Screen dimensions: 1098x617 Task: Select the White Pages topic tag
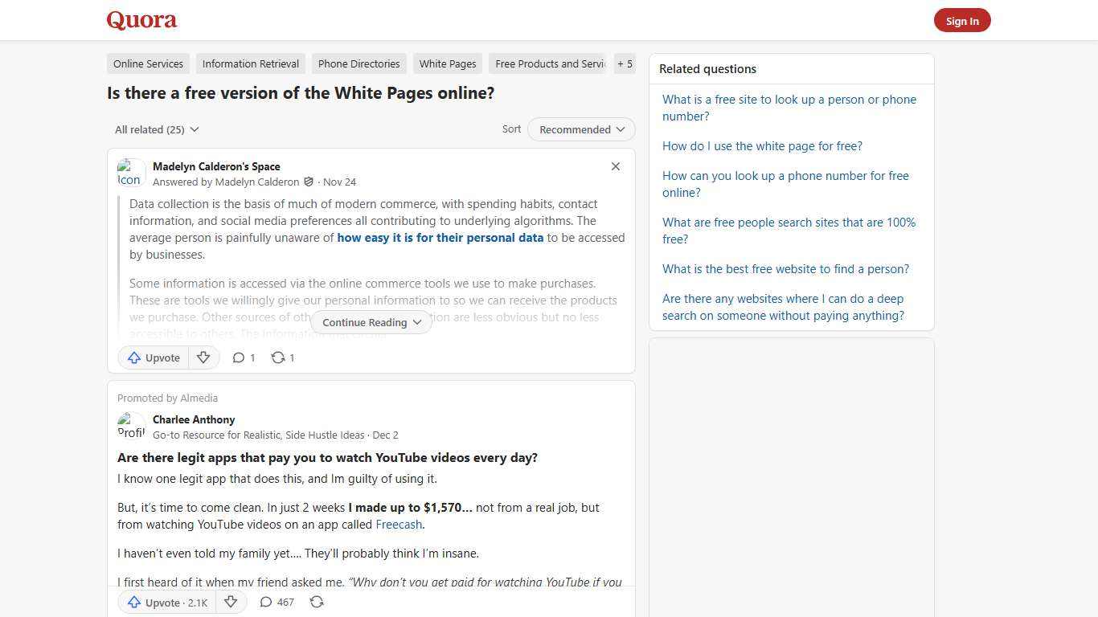click(447, 63)
